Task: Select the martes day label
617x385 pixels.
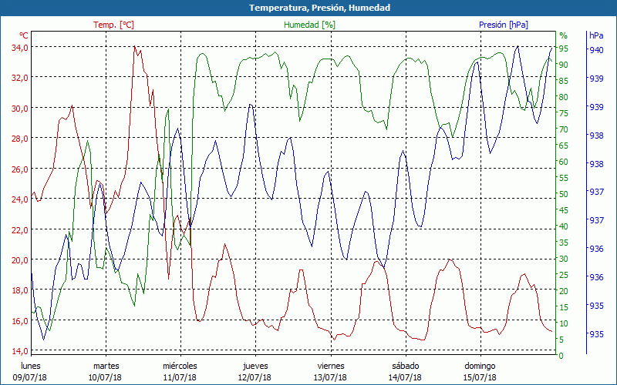Action: [x=106, y=367]
